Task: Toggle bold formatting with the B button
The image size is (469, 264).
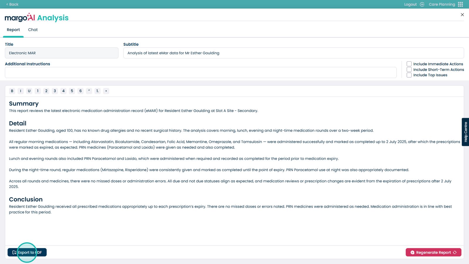Action: coord(12,91)
